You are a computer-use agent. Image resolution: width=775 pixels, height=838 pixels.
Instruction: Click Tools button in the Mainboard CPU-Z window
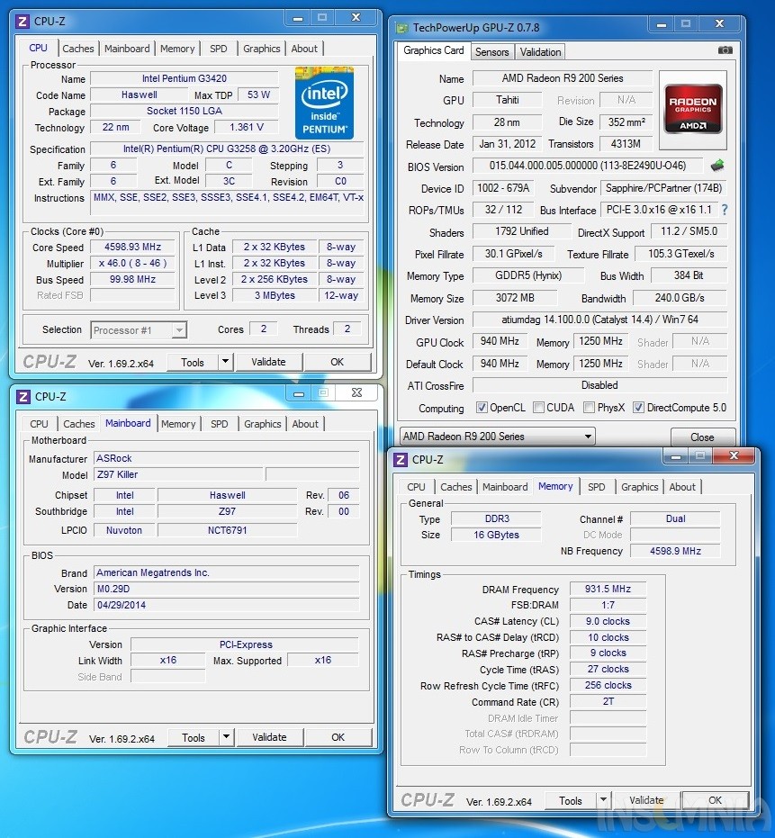193,737
